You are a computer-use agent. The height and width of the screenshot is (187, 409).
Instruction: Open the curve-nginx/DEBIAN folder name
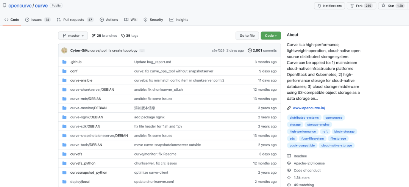coord(87,117)
